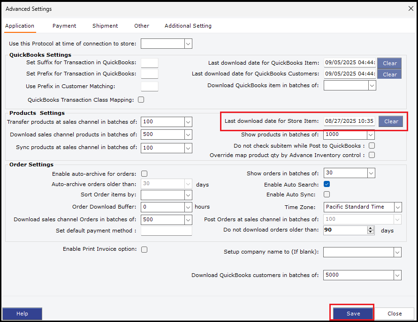
Task: Clear last download date for QuickBooks Item
Action: click(x=389, y=63)
